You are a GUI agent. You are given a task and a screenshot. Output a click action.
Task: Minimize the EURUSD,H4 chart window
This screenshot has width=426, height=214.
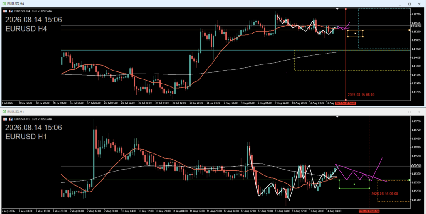pyautogui.click(x=400, y=4)
